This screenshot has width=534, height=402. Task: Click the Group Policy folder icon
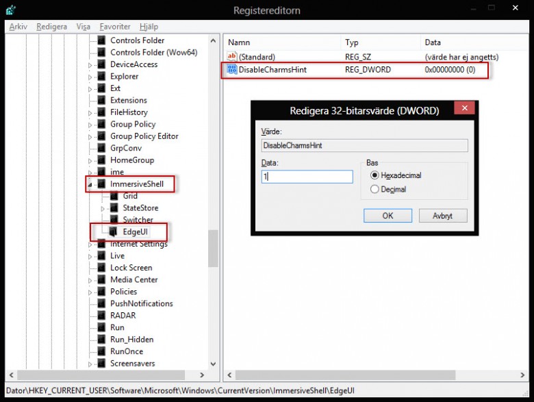tap(102, 124)
